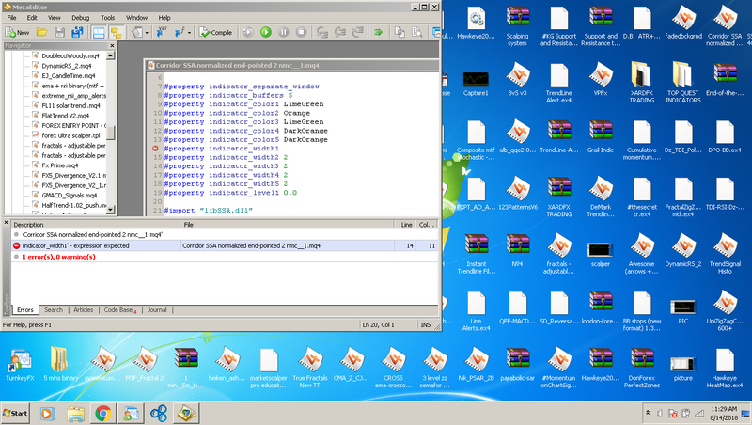Open the Debug menu
752x425 pixels.
point(82,18)
